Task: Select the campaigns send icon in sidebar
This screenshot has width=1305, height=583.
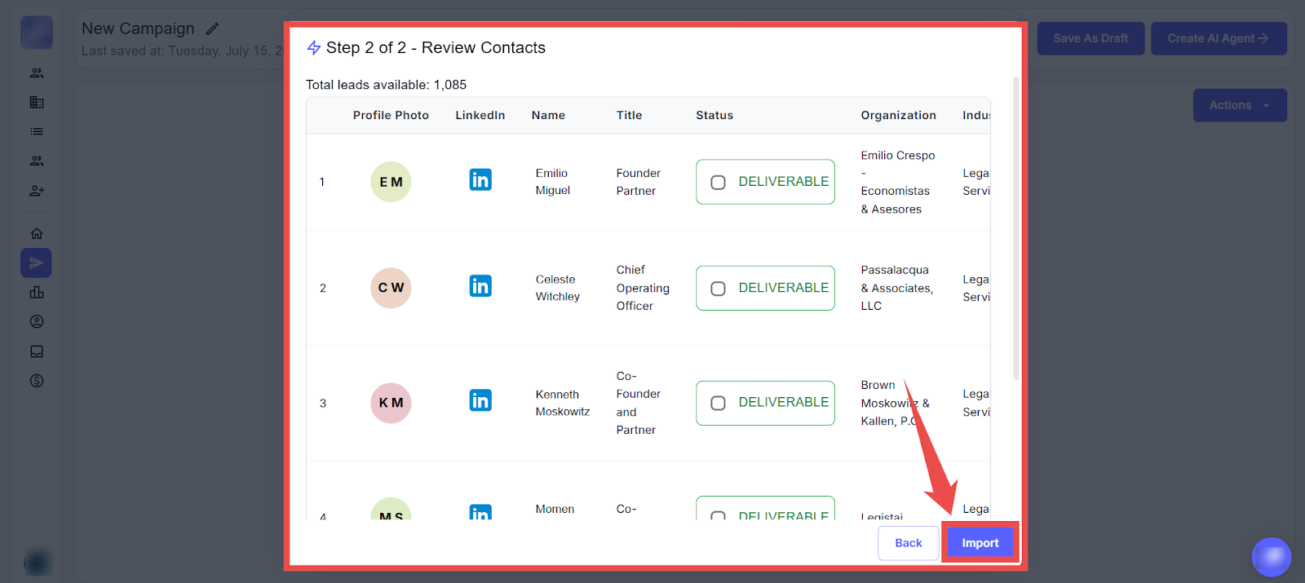Action: [37, 263]
